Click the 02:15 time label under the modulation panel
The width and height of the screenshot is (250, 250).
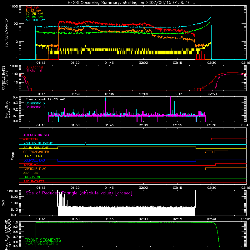(177, 125)
